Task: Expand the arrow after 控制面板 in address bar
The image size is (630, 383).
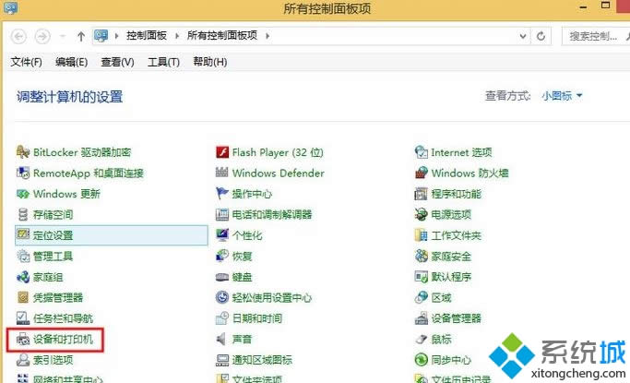Action: click(177, 36)
